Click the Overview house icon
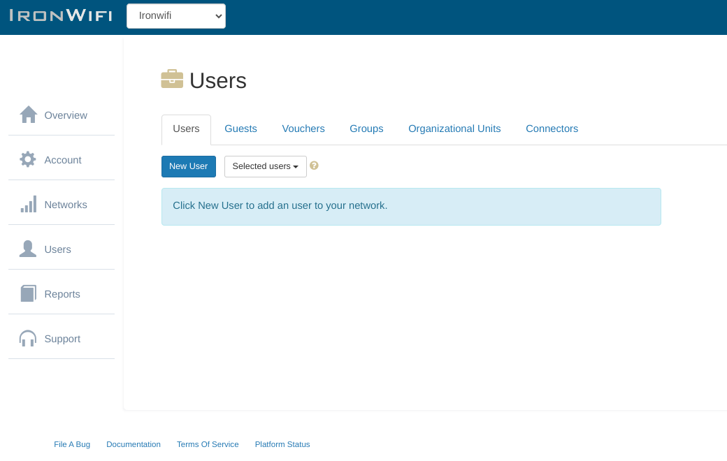This screenshot has height=461, width=727. 28,115
